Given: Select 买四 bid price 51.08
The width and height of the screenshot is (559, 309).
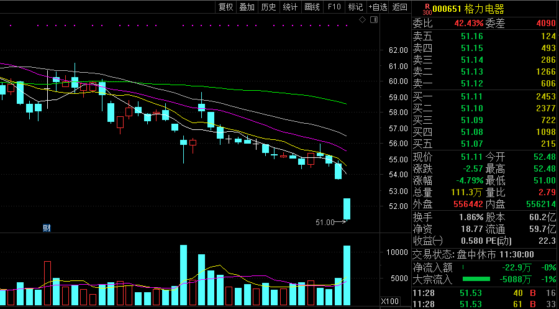Looking at the screenshot, I should pos(471,132).
